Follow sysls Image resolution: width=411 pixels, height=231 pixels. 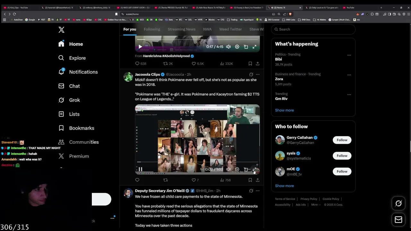coord(342,156)
